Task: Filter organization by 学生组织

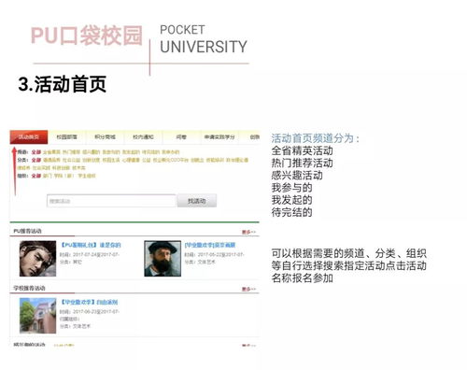Action: (87, 176)
